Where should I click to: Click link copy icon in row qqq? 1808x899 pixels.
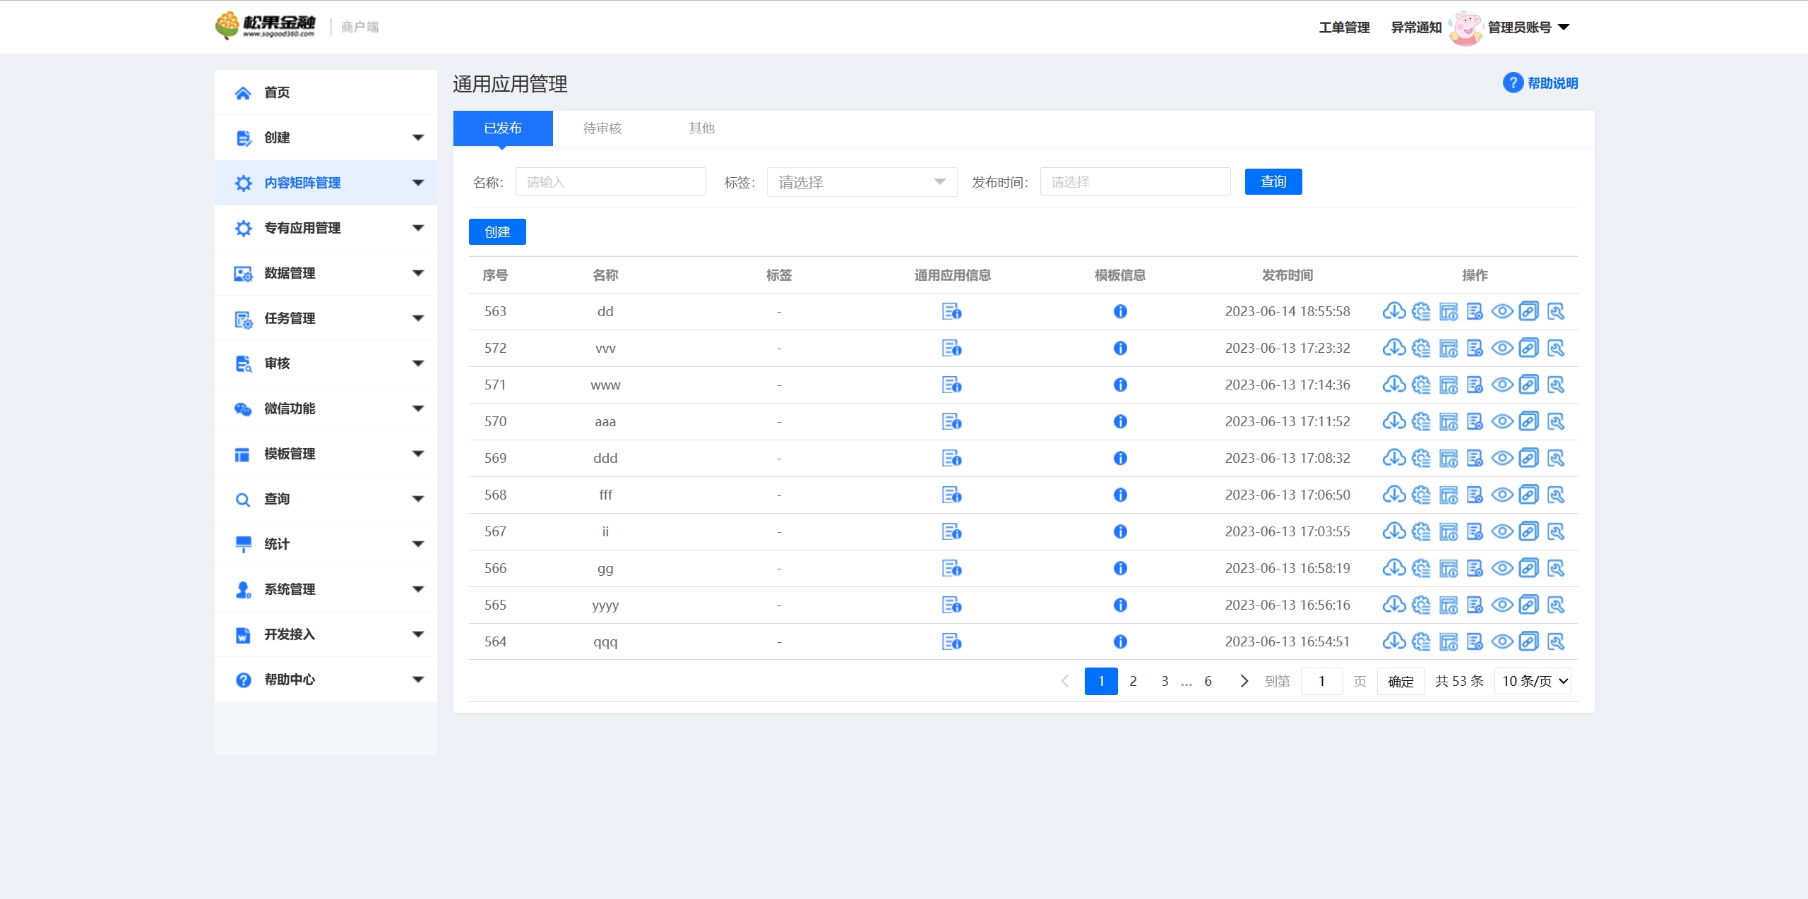[1529, 641]
